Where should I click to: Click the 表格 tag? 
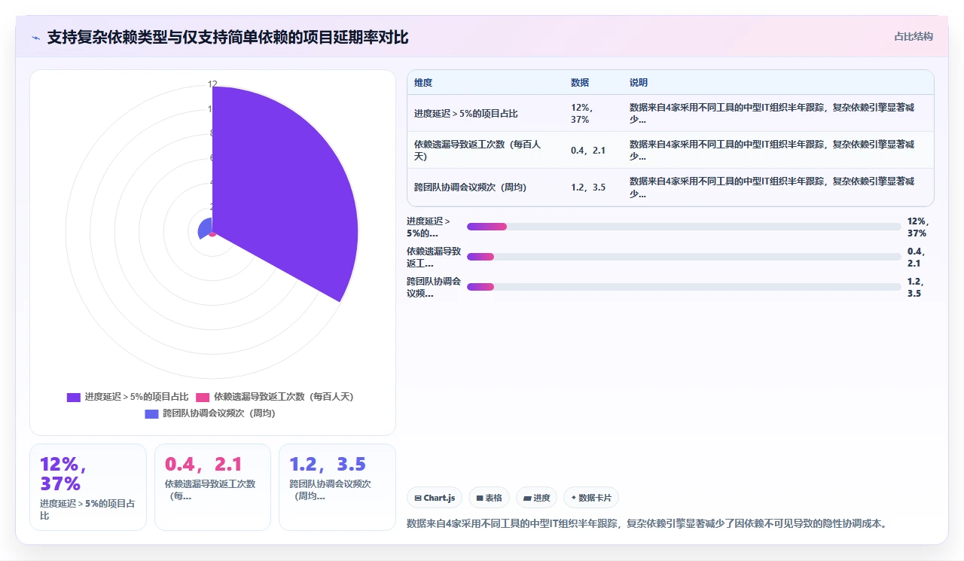pos(489,498)
